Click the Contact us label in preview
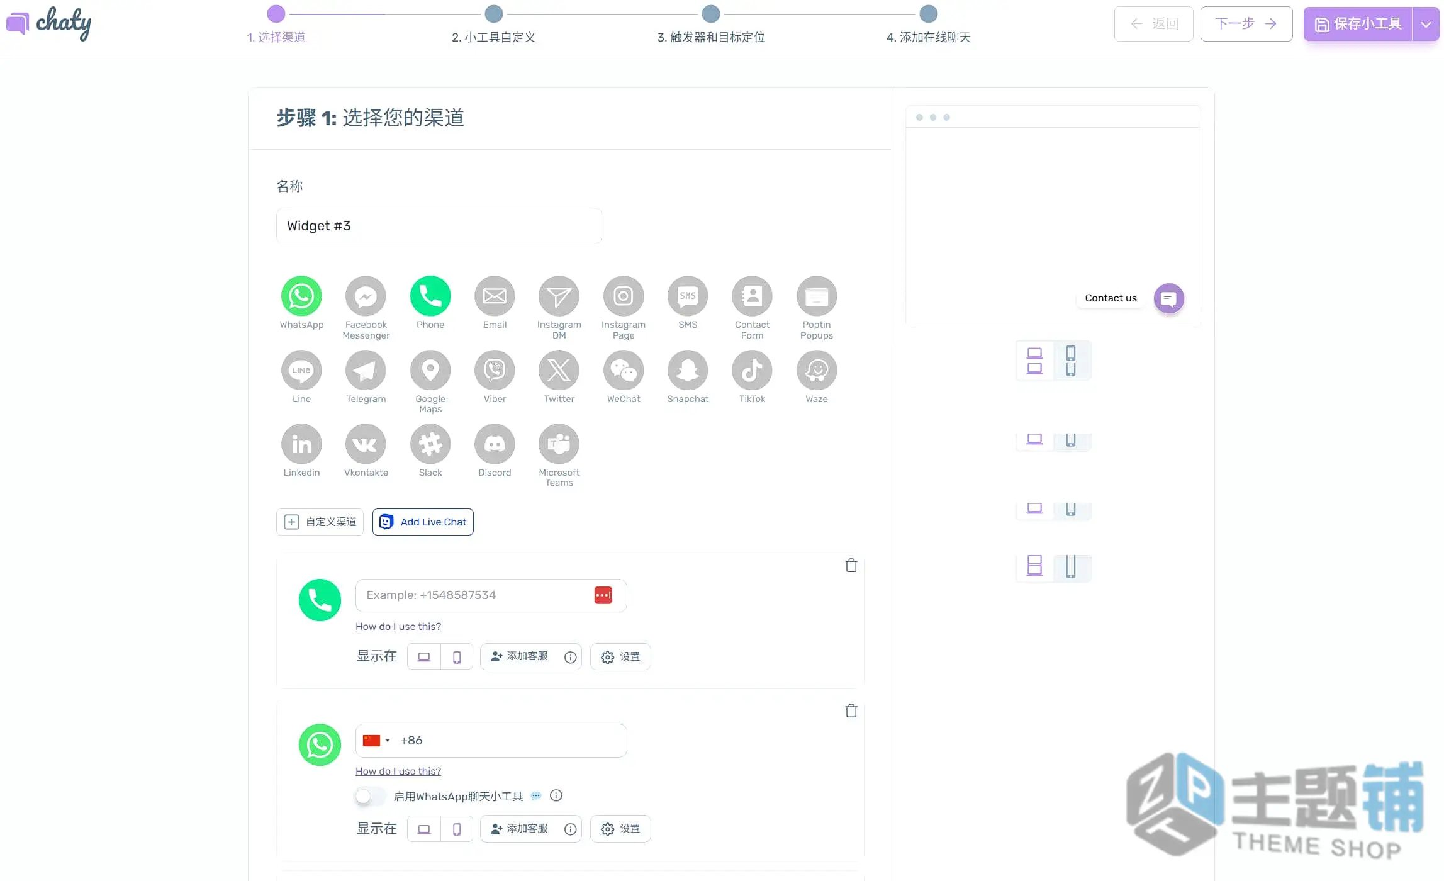Screen dimensions: 1444x881 click(1111, 298)
